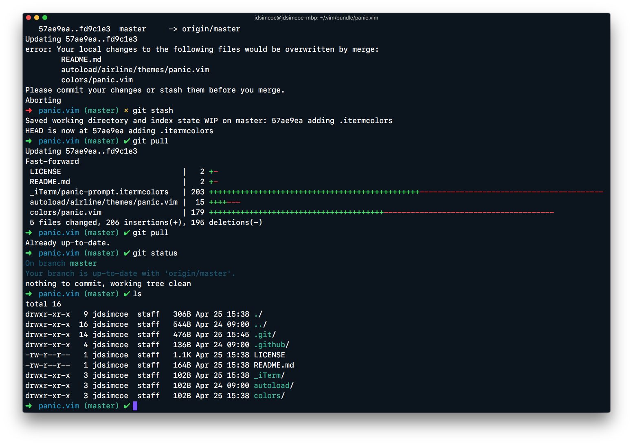This screenshot has width=633, height=445.
Task: Click the '.git/' directory entry
Action: click(265, 335)
